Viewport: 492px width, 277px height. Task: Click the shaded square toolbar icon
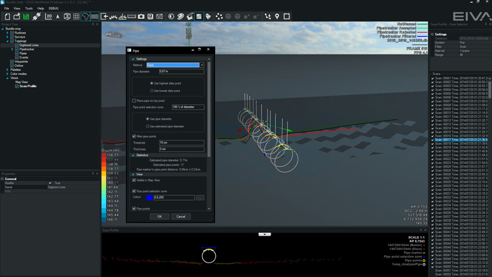[x=199, y=16]
